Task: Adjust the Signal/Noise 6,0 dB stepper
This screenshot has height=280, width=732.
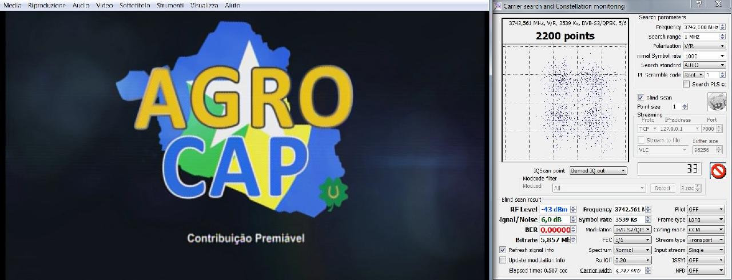Action: pos(574,219)
